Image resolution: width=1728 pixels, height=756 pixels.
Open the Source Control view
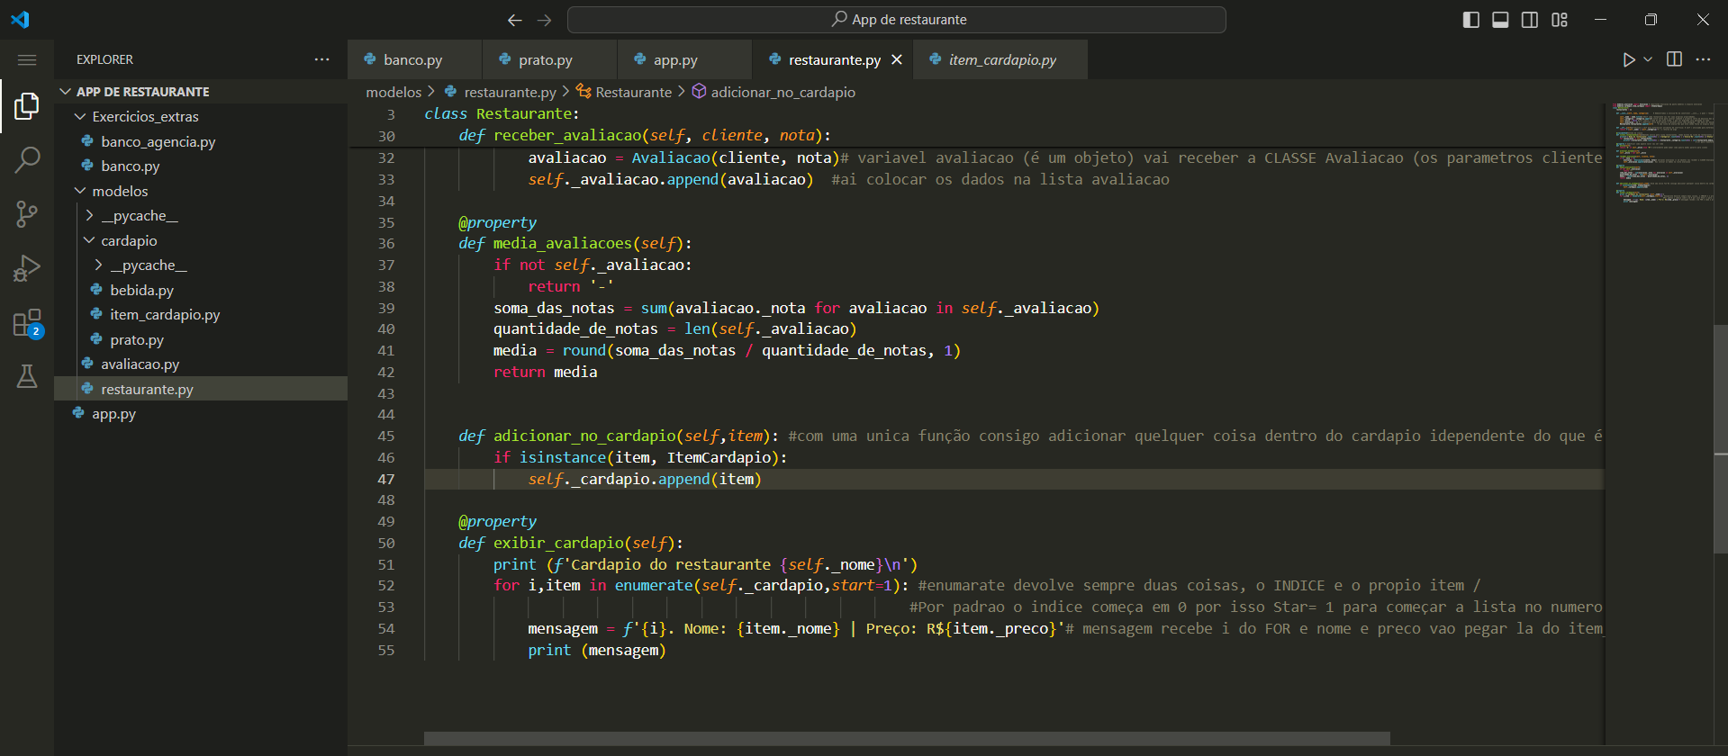27,214
